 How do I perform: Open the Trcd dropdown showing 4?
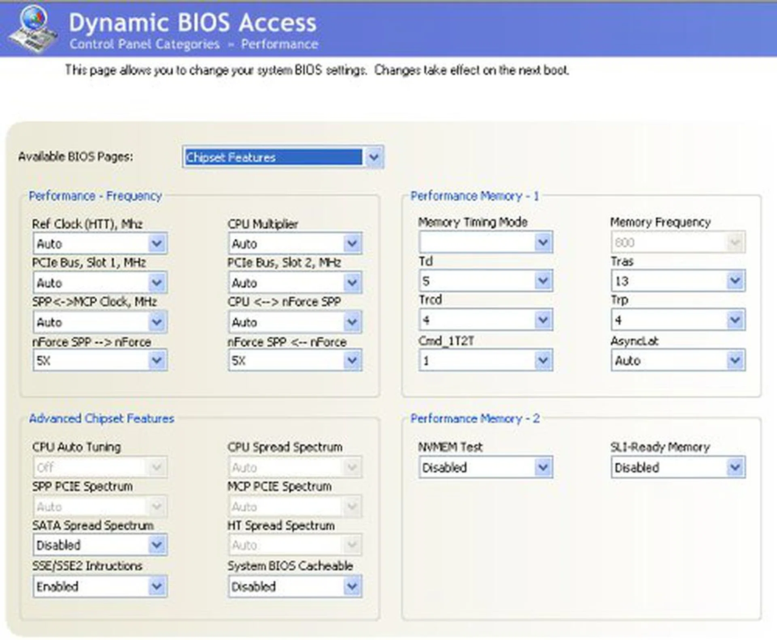coord(543,319)
